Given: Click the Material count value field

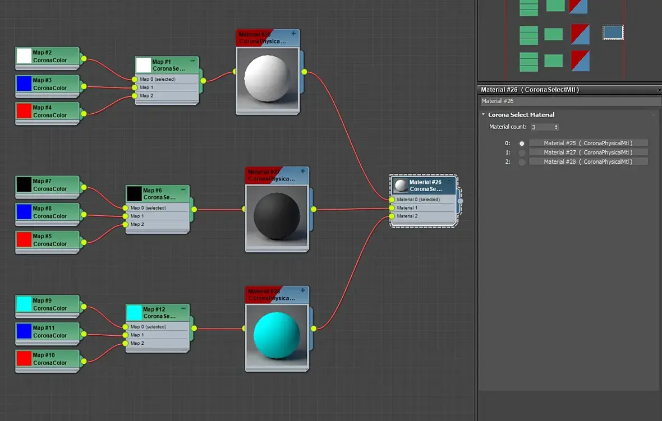Looking at the screenshot, I should (x=541, y=127).
